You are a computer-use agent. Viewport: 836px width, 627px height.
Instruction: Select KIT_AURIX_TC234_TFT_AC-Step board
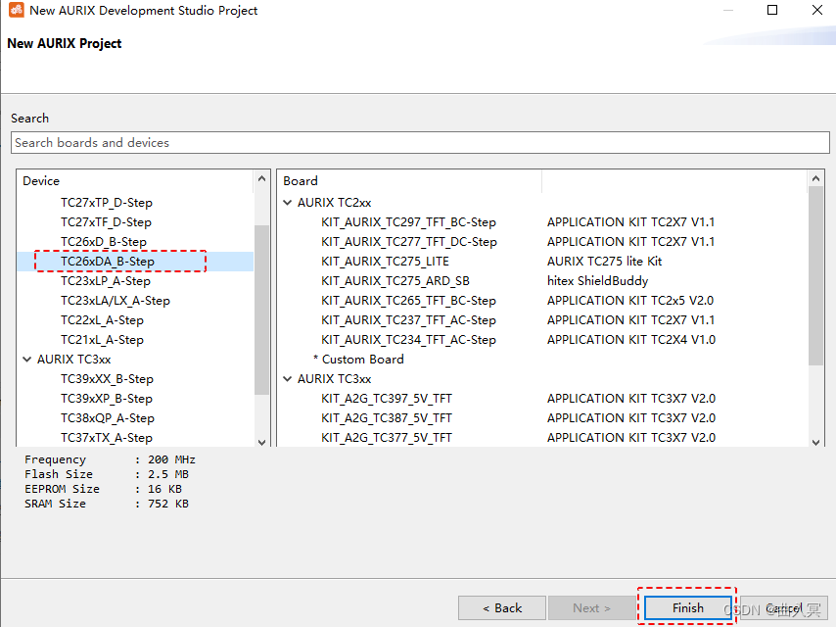point(408,340)
